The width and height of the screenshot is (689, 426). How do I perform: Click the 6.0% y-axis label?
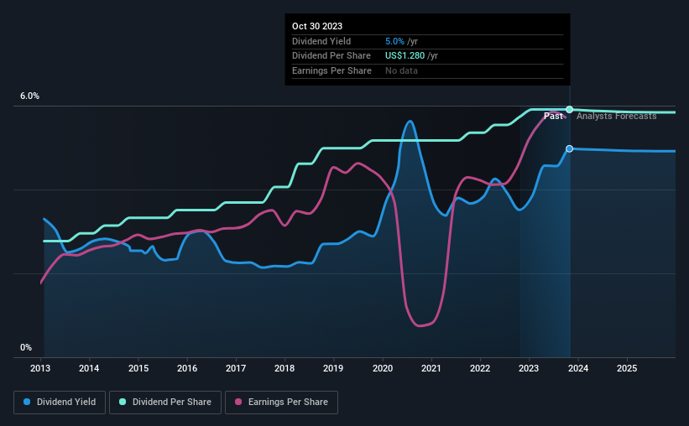29,96
